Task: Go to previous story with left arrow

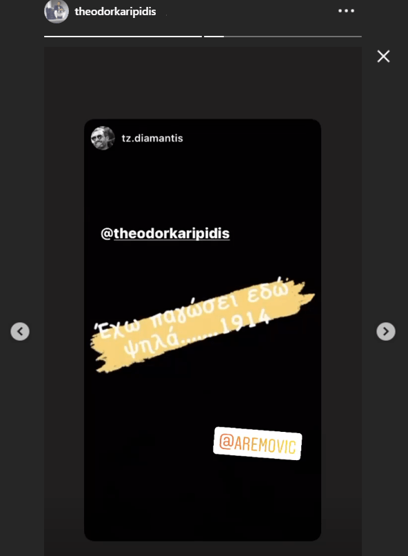Action: tap(20, 332)
